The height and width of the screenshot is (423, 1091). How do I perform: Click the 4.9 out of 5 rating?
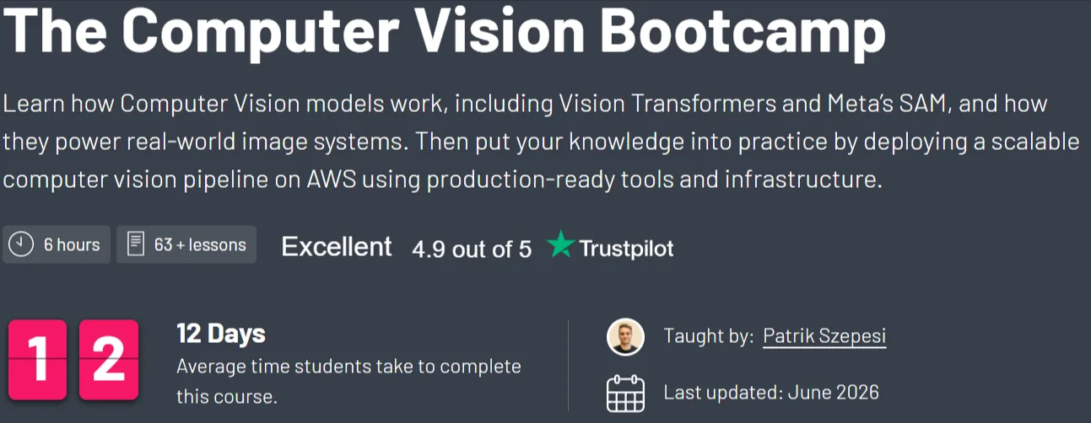pyautogui.click(x=472, y=249)
